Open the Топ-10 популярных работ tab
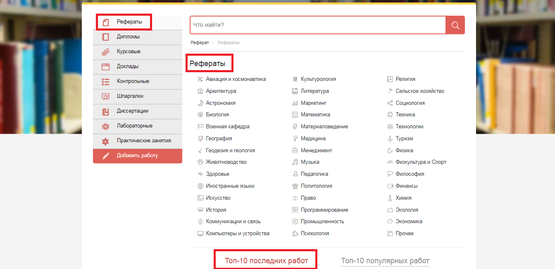The width and height of the screenshot is (555, 269). click(385, 261)
